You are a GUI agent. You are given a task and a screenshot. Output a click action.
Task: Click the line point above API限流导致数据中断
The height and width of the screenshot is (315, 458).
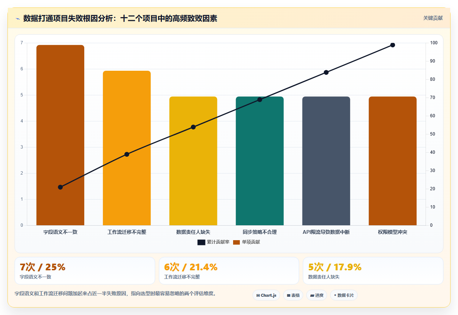click(326, 72)
